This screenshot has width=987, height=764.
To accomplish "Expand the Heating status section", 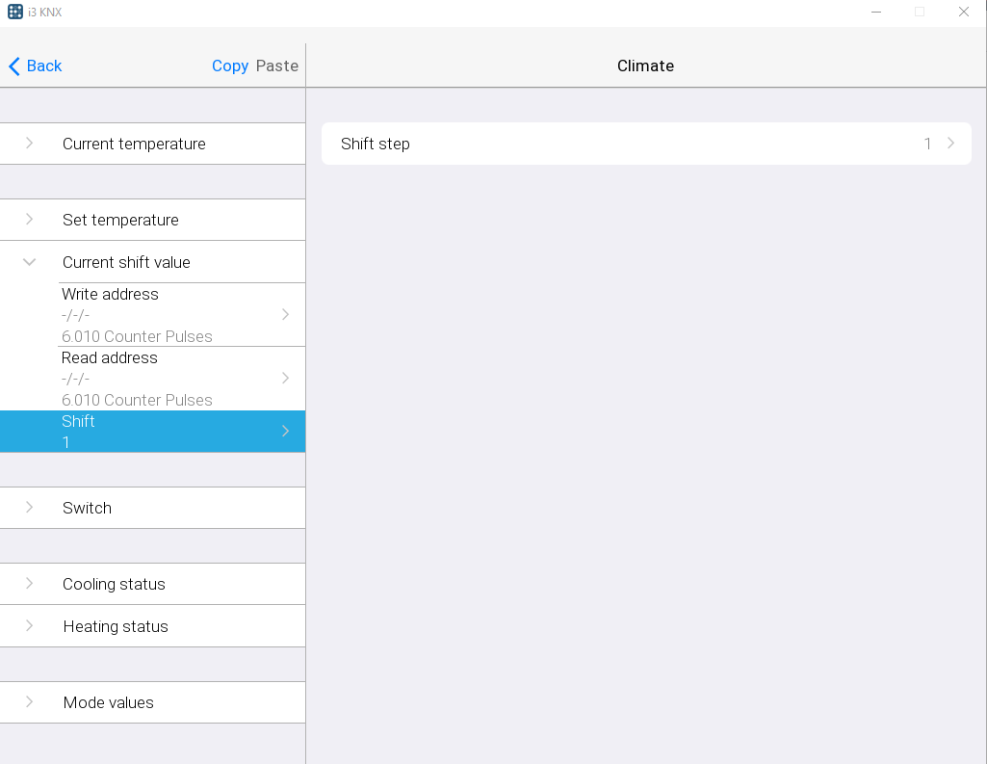I will point(116,626).
